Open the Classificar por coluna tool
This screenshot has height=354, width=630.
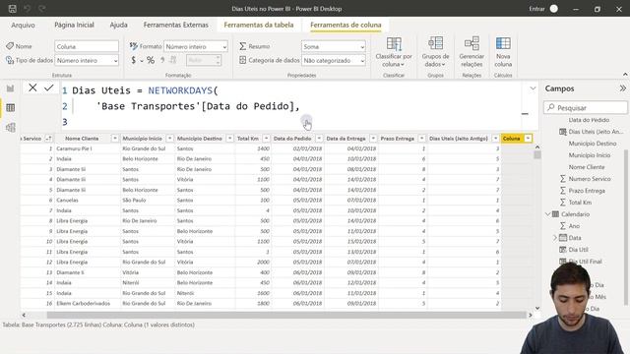[394, 52]
